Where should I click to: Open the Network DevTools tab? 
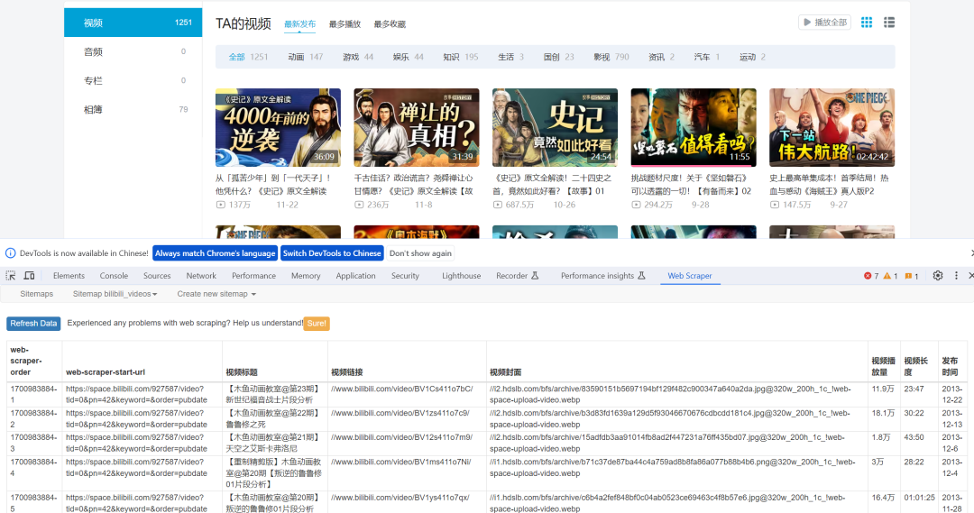tap(201, 276)
